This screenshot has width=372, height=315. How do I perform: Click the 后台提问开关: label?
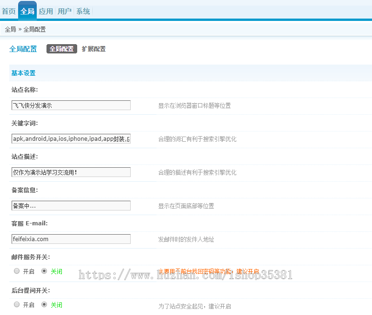click(31, 290)
